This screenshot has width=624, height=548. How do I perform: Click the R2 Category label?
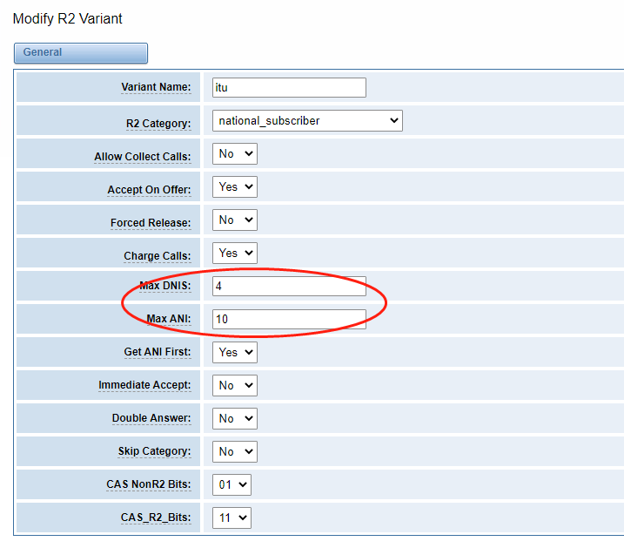158,124
